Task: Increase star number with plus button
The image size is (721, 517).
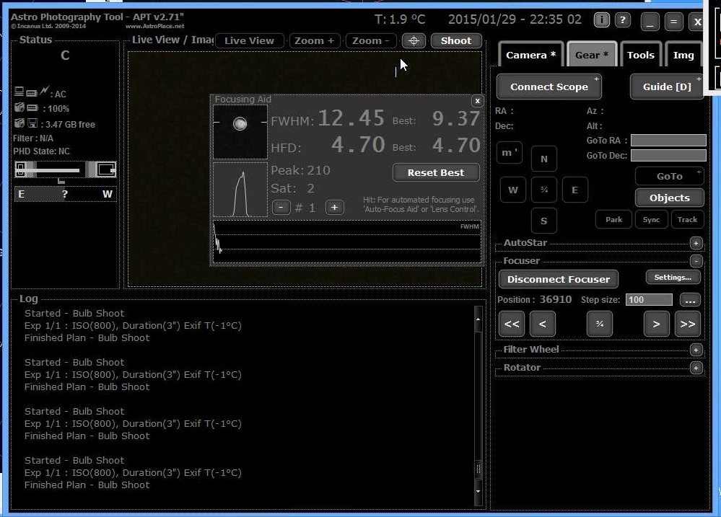Action: click(334, 207)
